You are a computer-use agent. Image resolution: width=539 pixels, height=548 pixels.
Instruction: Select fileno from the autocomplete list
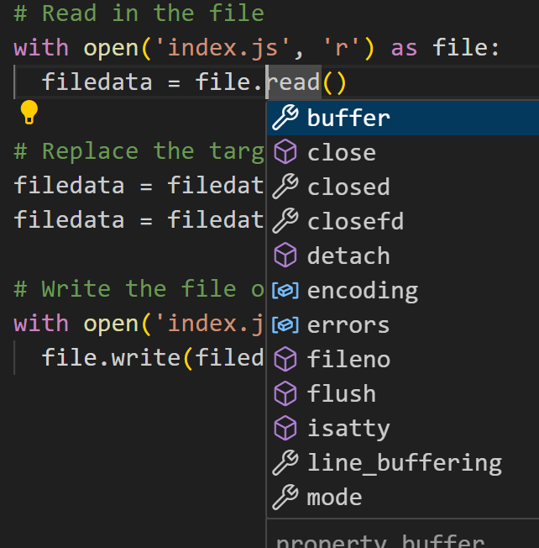[x=403, y=359]
